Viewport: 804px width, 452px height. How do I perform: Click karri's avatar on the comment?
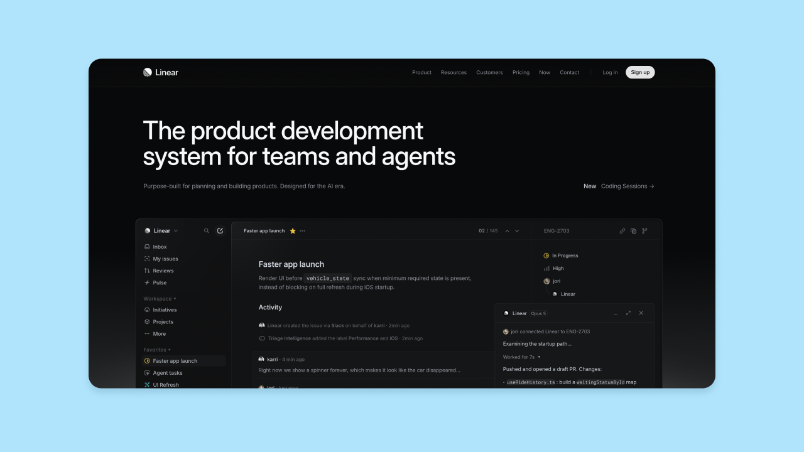click(x=262, y=360)
